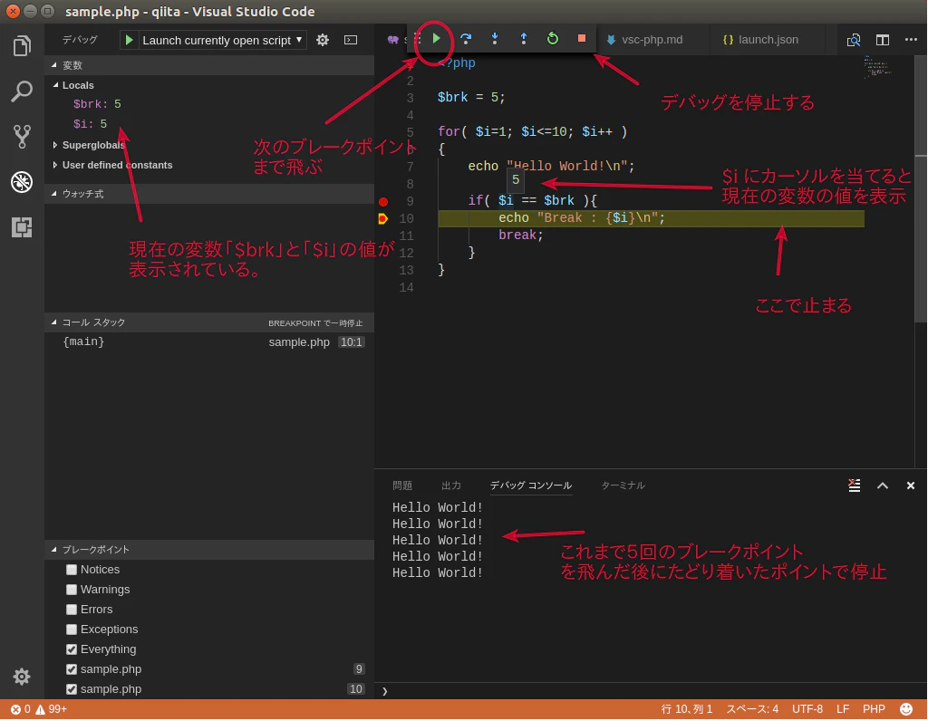
Task: Open the Manage gear at activity bar bottom
Action: [x=22, y=676]
